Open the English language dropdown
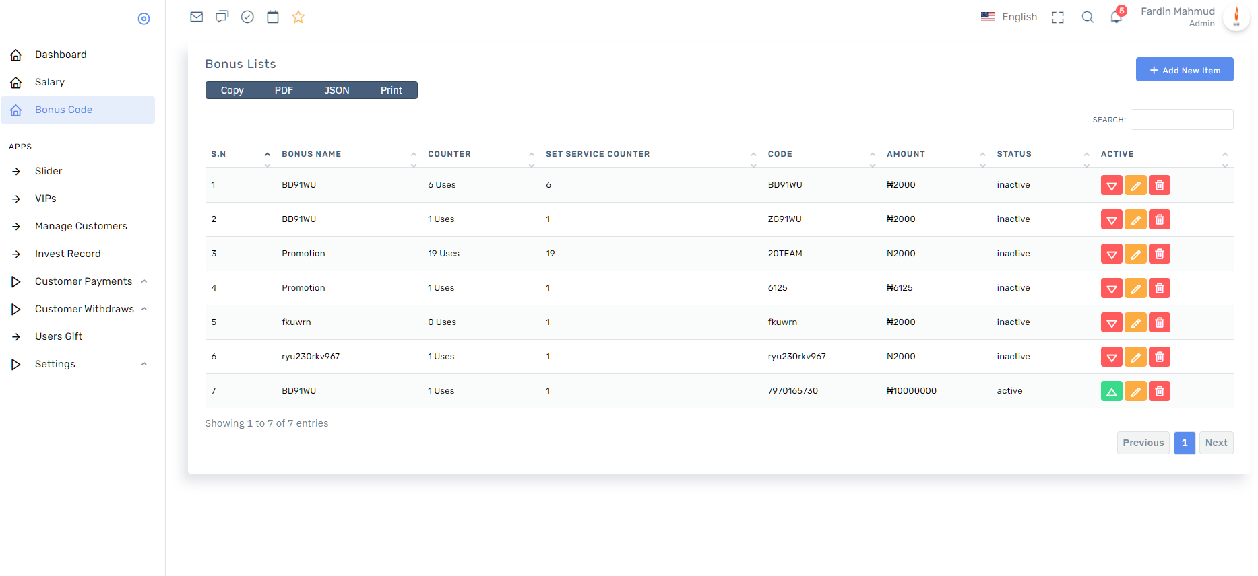The image size is (1258, 576). pyautogui.click(x=1009, y=17)
